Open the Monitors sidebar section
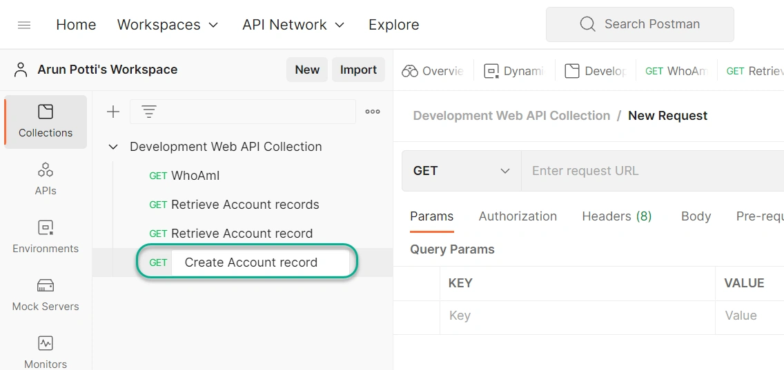This screenshot has width=784, height=370. (46, 352)
